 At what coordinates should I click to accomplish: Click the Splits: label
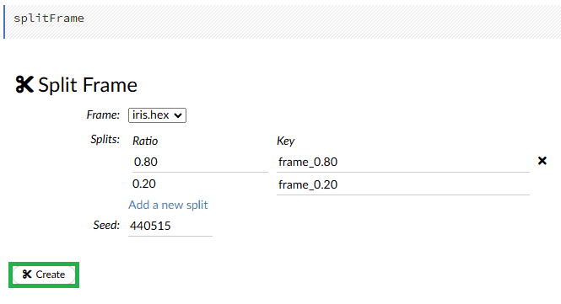click(x=105, y=139)
